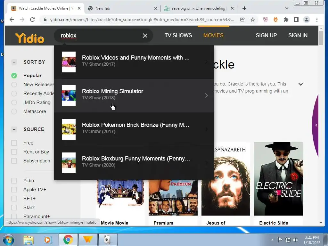Open Roblox Bloxburg Funny Moments result
The height and width of the screenshot is (246, 328).
[x=134, y=163]
